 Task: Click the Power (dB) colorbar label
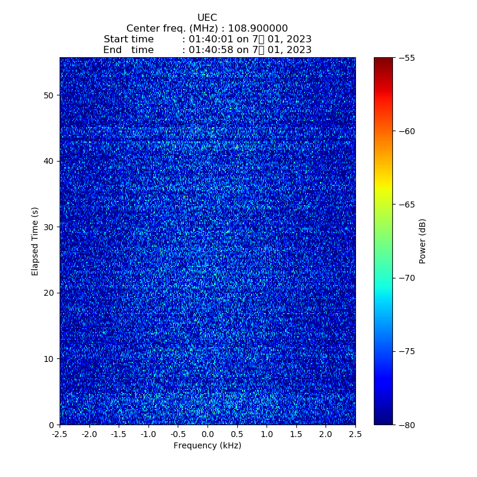tap(423, 241)
